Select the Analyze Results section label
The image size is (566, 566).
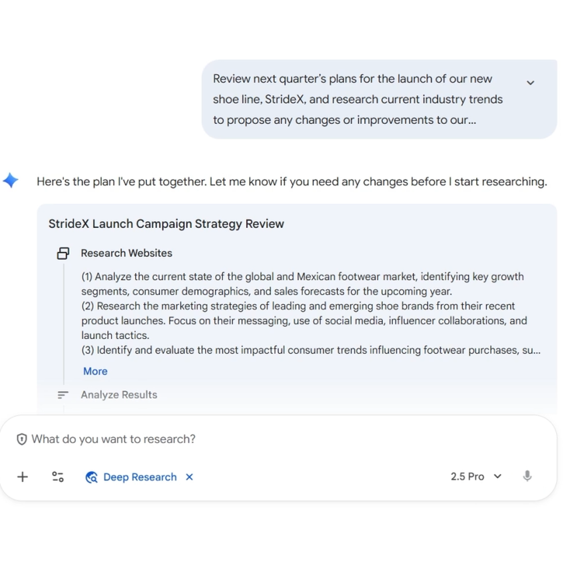point(119,395)
